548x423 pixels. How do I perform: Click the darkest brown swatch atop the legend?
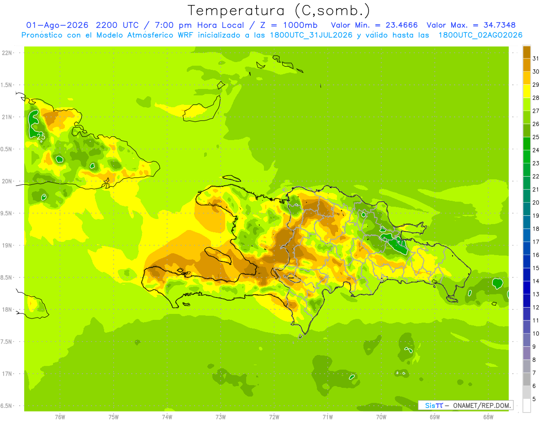coord(527,52)
